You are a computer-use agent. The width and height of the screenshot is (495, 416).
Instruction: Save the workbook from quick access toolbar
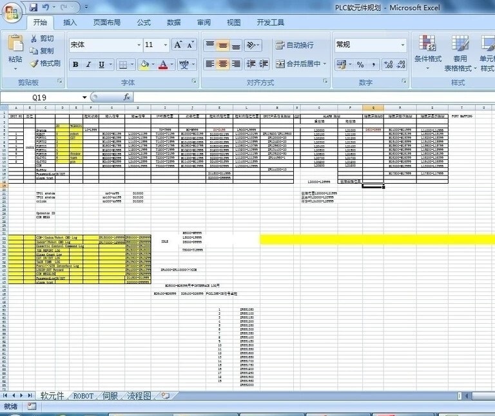(33, 7)
